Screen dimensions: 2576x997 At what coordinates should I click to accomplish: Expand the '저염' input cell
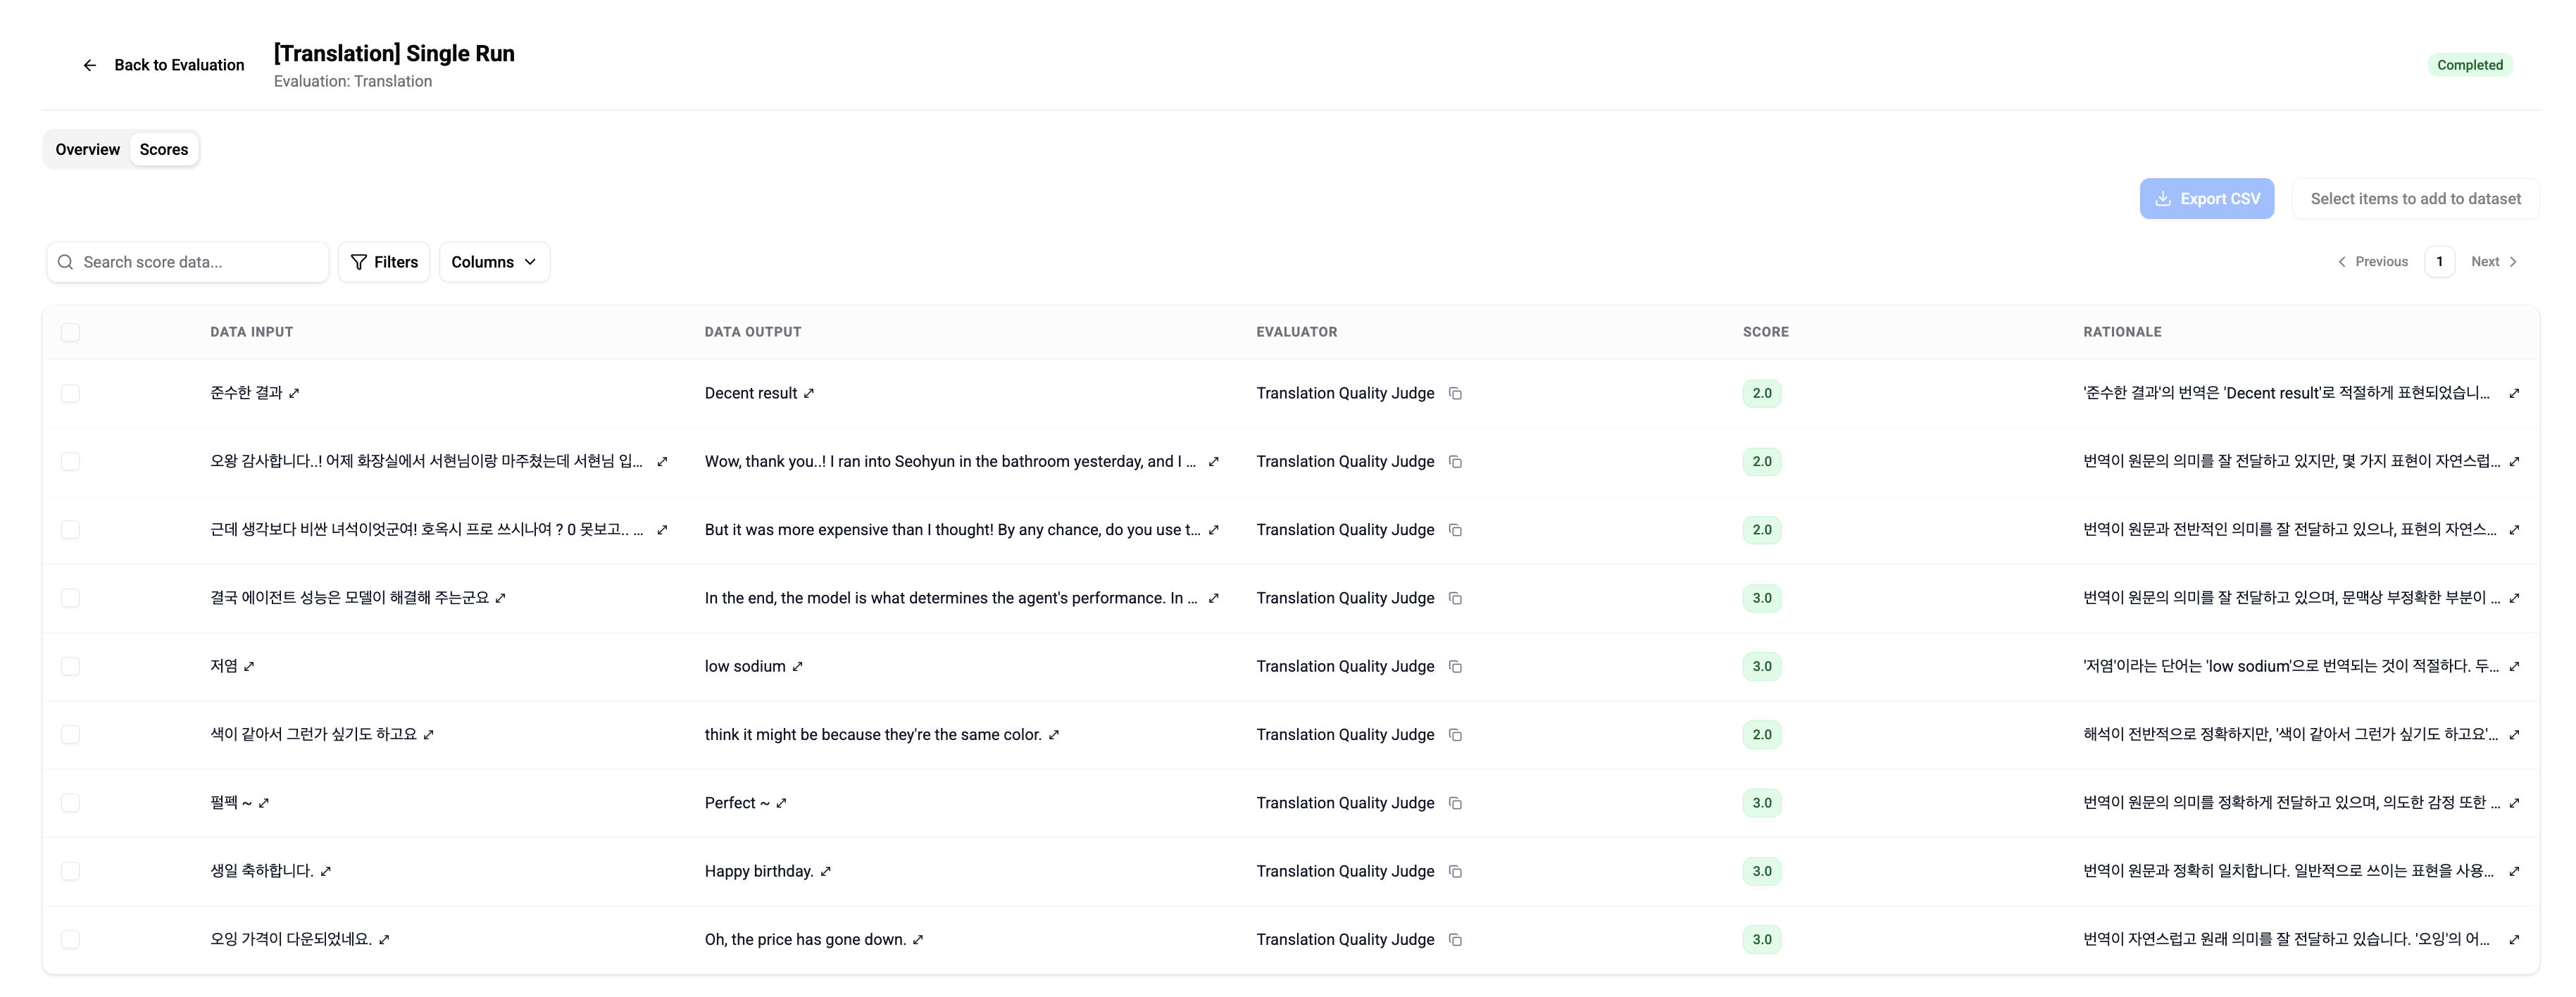(x=249, y=666)
